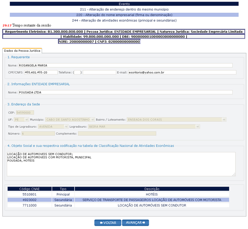
Task: Select event 220 company name change
Action: point(124,15)
